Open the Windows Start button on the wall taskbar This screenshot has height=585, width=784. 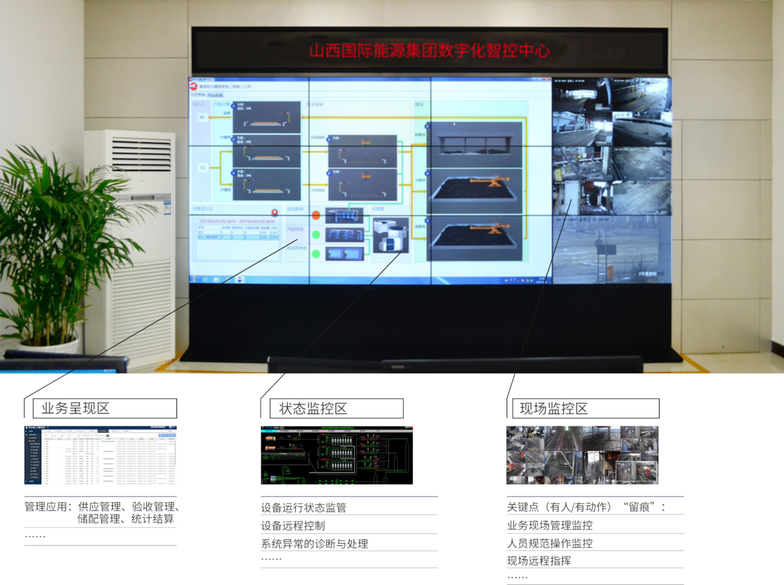pyautogui.click(x=195, y=279)
